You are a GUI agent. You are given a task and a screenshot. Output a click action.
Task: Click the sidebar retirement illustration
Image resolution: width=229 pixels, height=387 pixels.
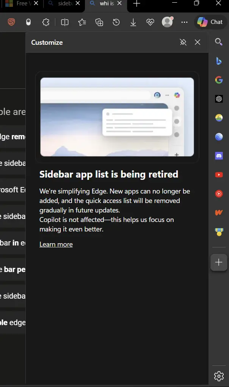117,117
